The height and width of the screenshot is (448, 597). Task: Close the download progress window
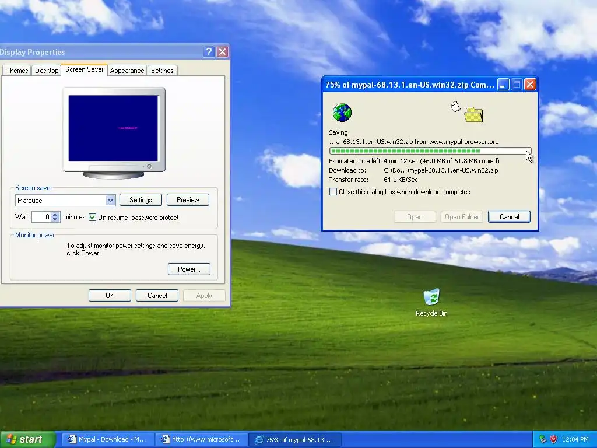(530, 85)
